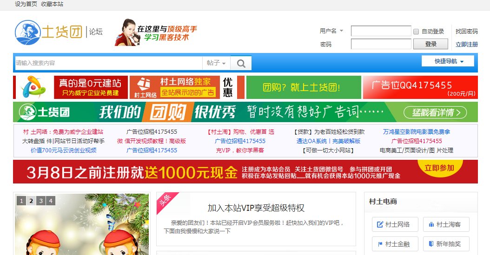Click the 设为首页 link
Viewport: 490px width, 255px height.
pos(26,4)
